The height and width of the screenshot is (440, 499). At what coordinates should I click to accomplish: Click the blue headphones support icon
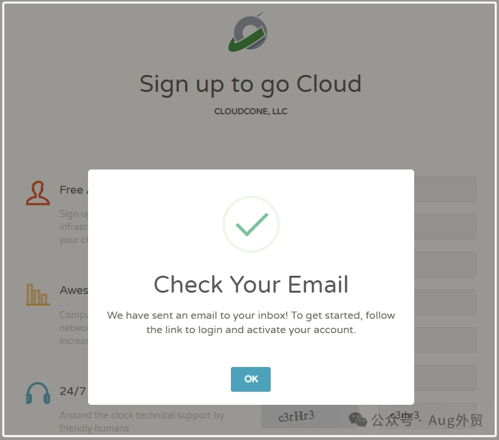point(38,393)
